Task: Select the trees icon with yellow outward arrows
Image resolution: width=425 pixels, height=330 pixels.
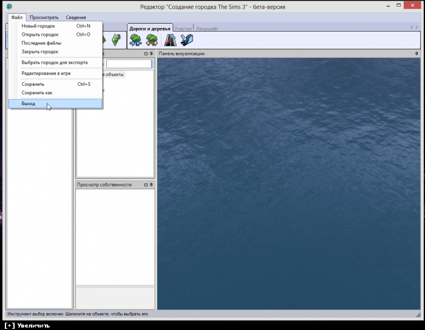Action: (x=151, y=40)
